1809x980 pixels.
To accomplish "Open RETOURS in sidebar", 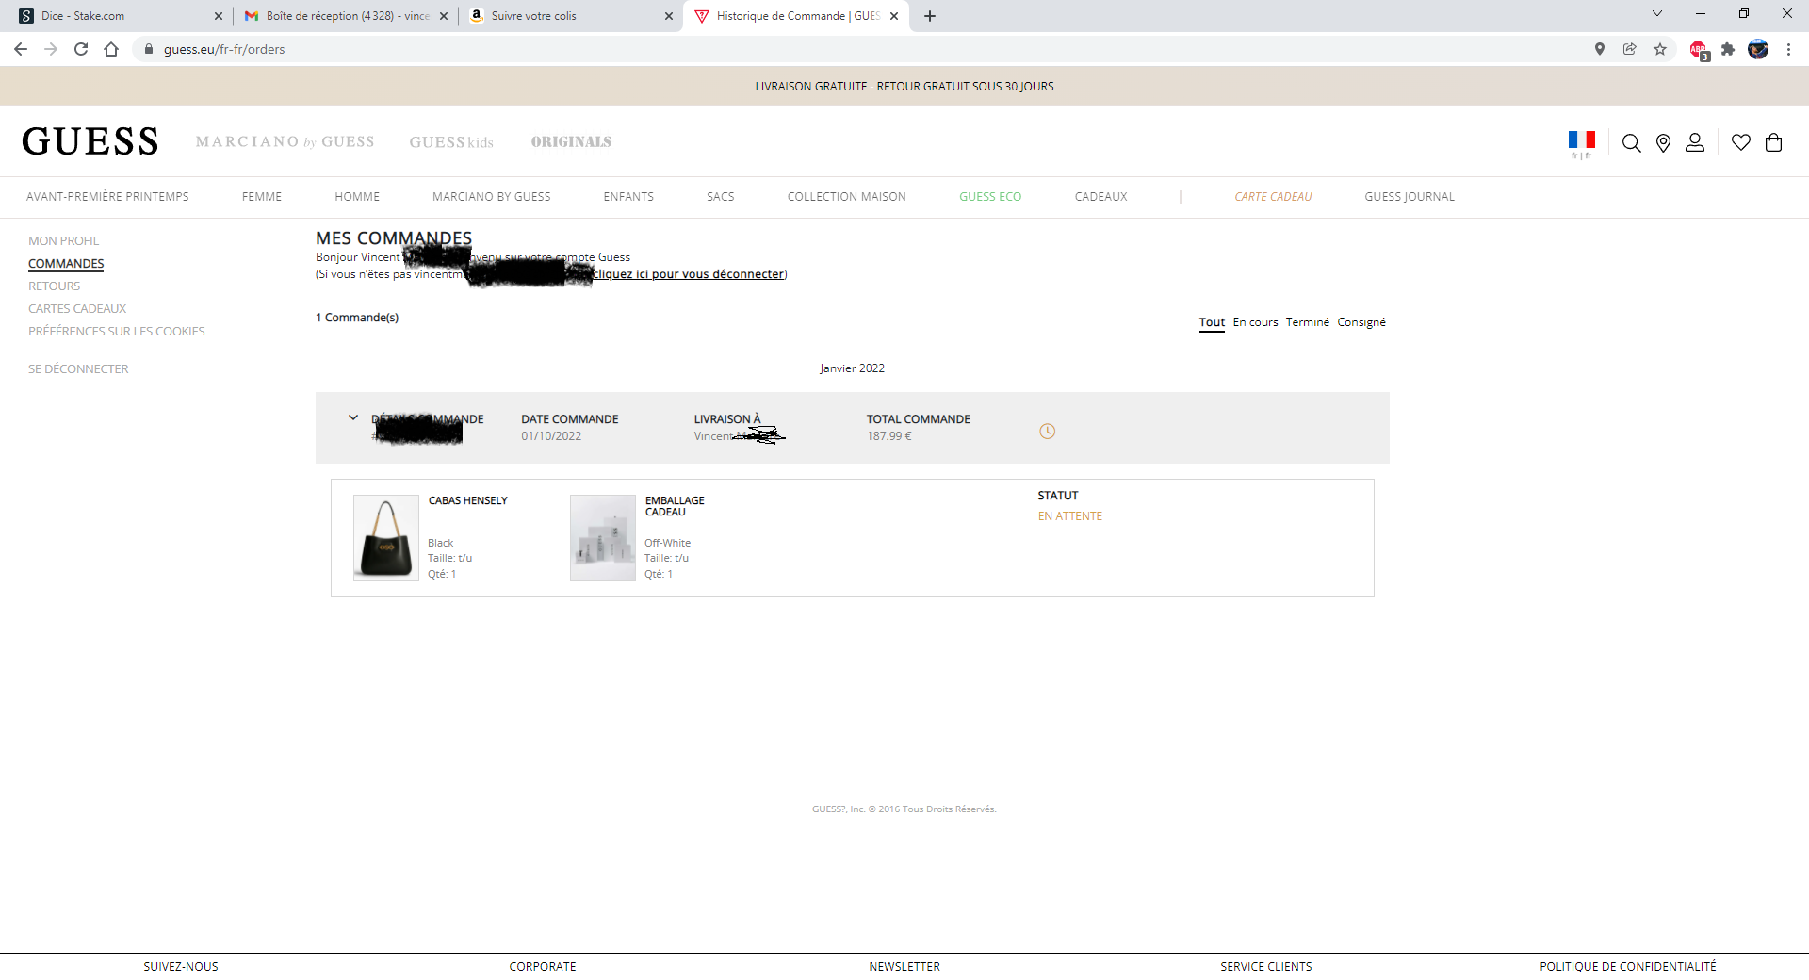I will pos(54,286).
